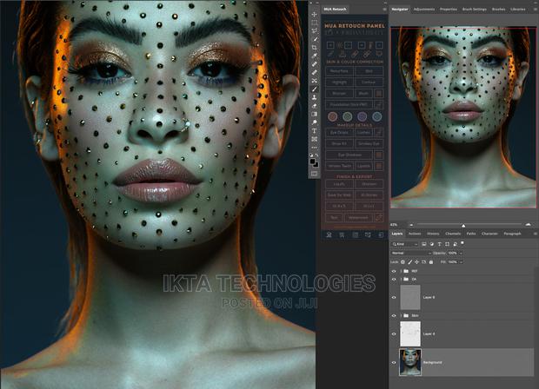Open the Actions tab
The height and width of the screenshot is (389, 539).
[x=414, y=234]
